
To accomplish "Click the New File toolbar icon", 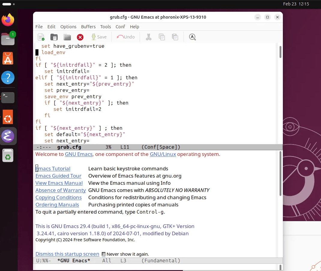I will point(41,37).
